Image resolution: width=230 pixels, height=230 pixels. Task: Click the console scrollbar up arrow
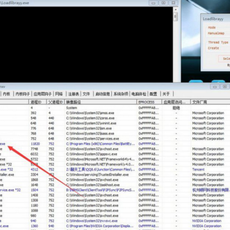(x=176, y=10)
